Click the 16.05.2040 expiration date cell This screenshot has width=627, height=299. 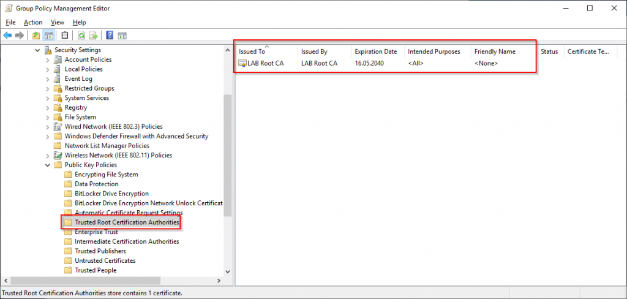click(369, 63)
